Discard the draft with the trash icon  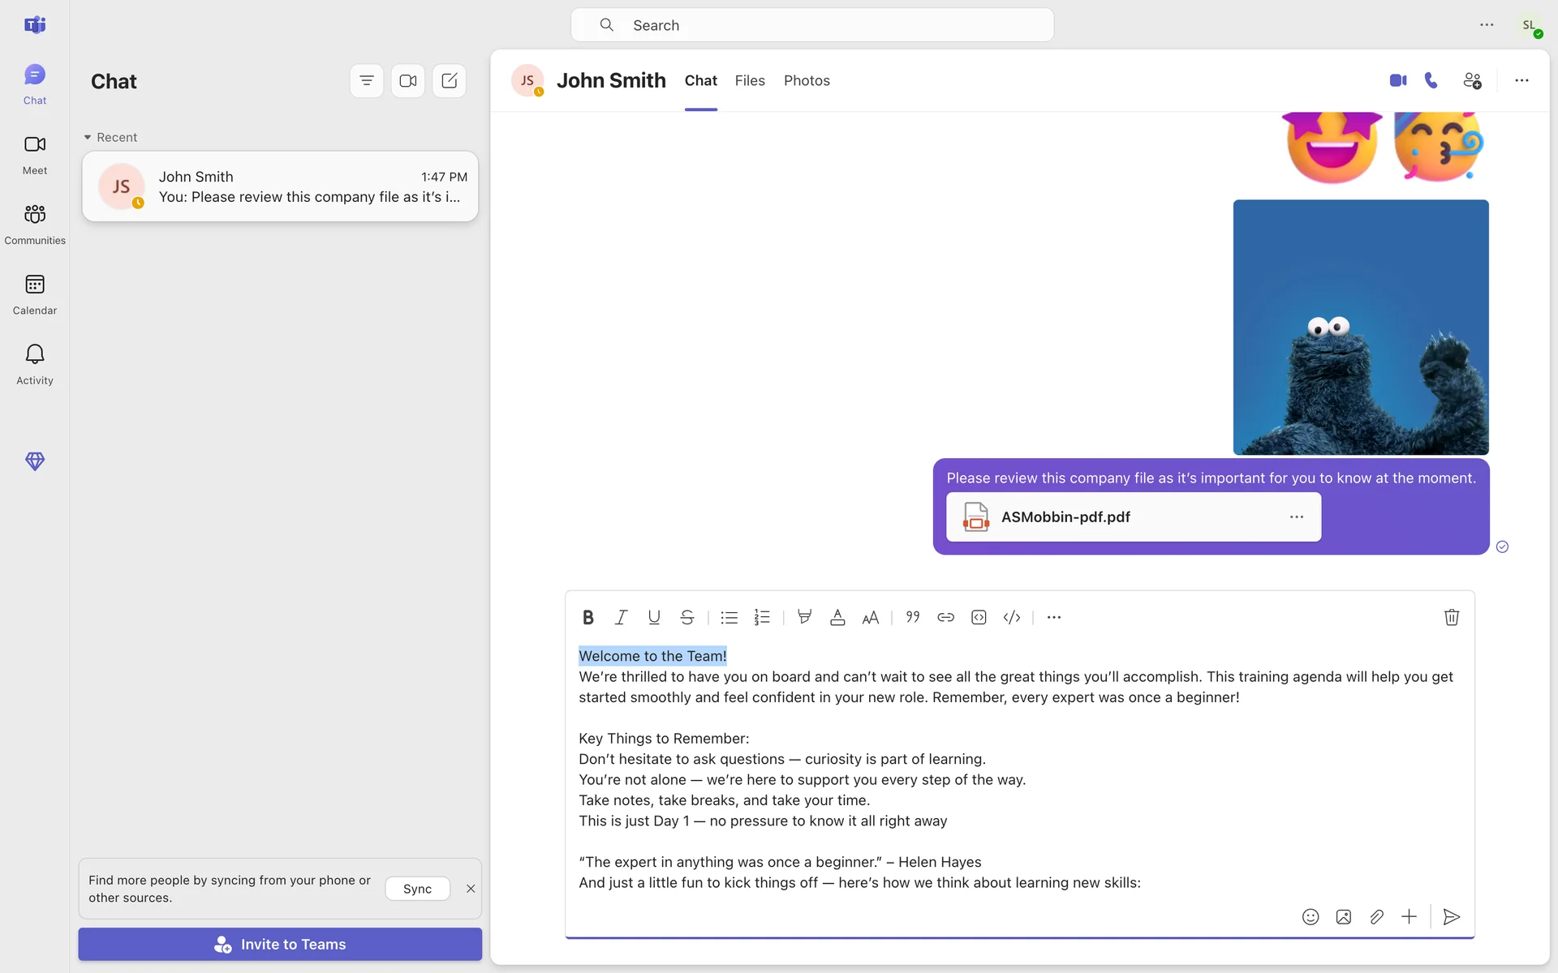[1452, 617]
